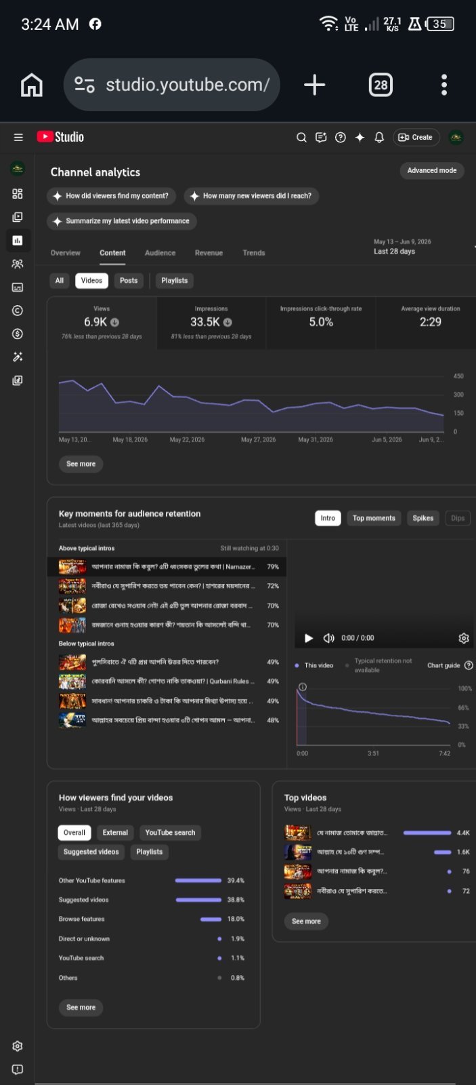Select the Videos filter chip
Viewport: 476px width, 1085px height.
coord(91,281)
